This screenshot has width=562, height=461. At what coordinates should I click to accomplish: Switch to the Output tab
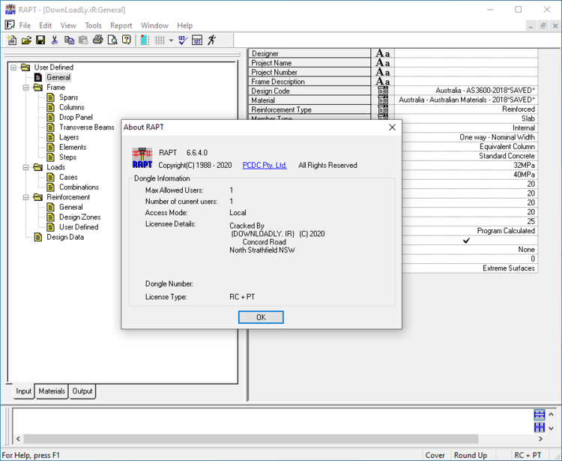click(82, 391)
